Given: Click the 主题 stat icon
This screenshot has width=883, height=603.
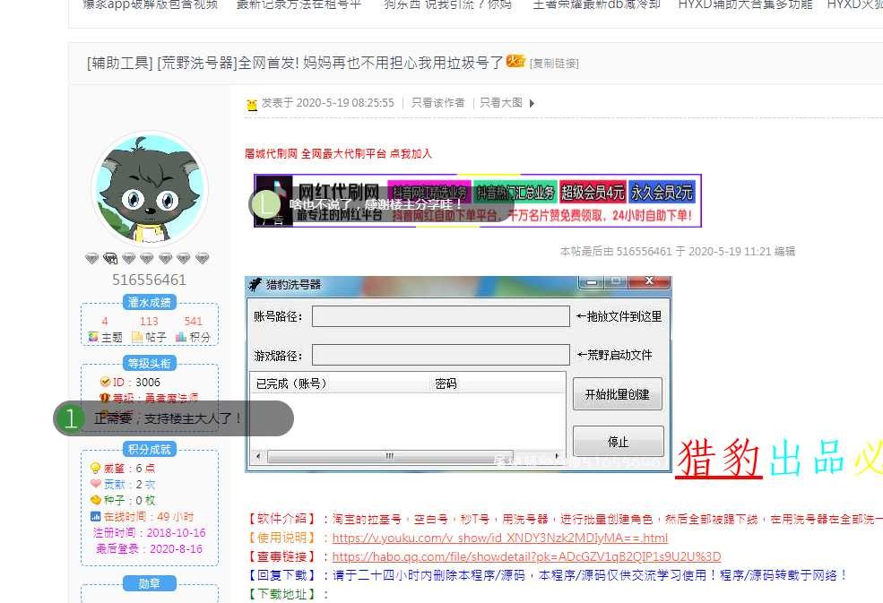Looking at the screenshot, I should pos(93,337).
